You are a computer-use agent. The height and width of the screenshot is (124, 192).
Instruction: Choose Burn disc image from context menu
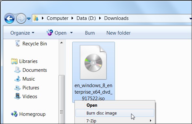115,113
